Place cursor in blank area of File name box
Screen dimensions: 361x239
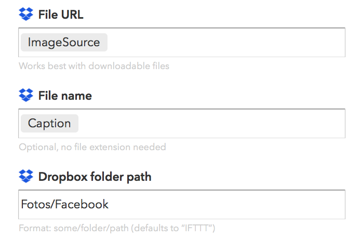tap(211, 124)
